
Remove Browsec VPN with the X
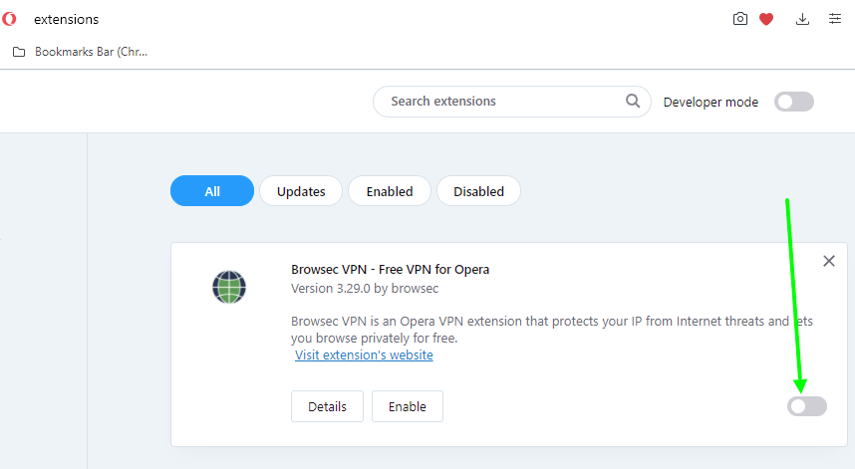[829, 261]
